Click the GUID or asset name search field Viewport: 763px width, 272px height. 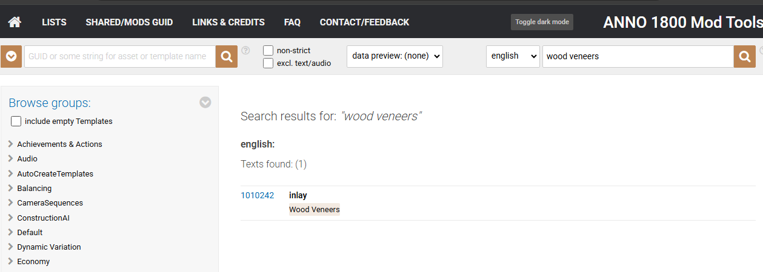coord(120,56)
